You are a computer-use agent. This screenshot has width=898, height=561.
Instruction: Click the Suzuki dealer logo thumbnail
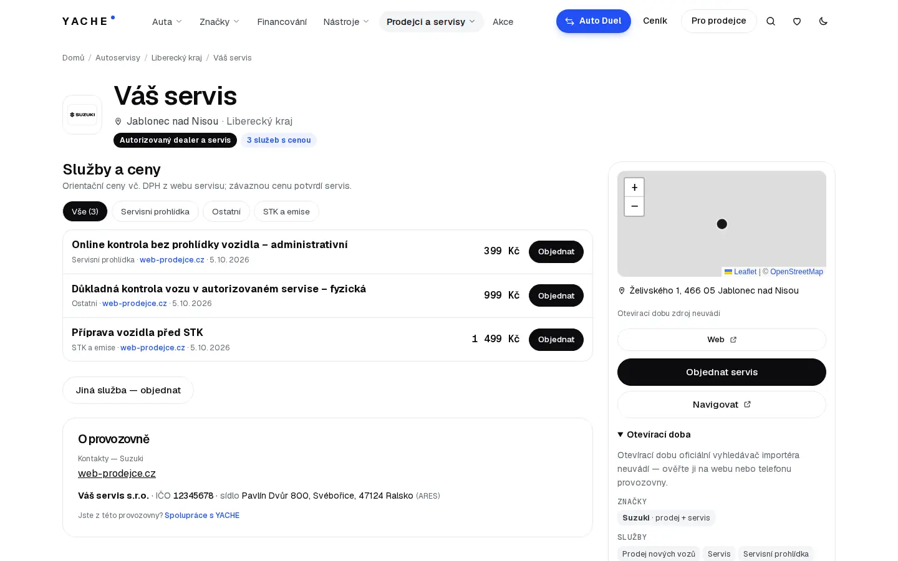[x=82, y=115]
